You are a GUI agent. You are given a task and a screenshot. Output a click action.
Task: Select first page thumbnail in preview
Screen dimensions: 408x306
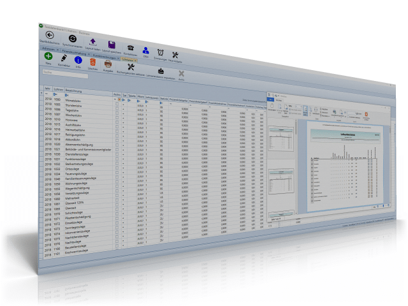click(281, 138)
